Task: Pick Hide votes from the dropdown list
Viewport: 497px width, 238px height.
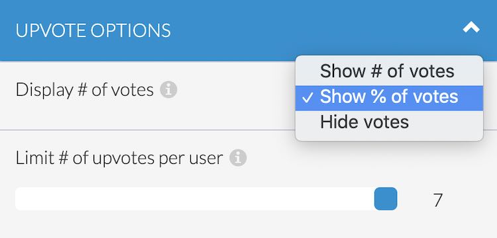Action: 389,122
